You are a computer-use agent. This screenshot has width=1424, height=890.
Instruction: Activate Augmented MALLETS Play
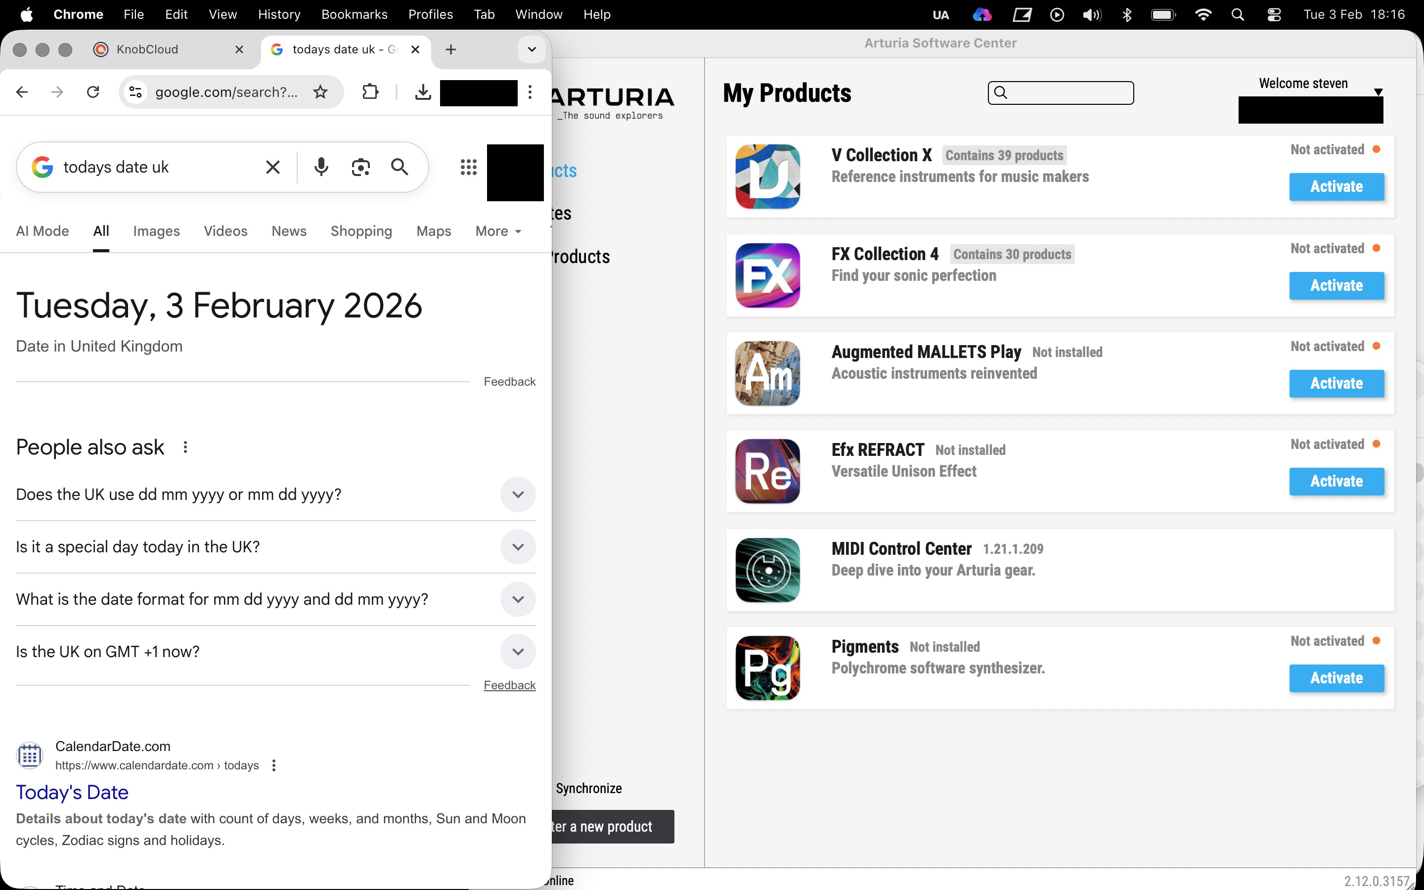tap(1336, 383)
